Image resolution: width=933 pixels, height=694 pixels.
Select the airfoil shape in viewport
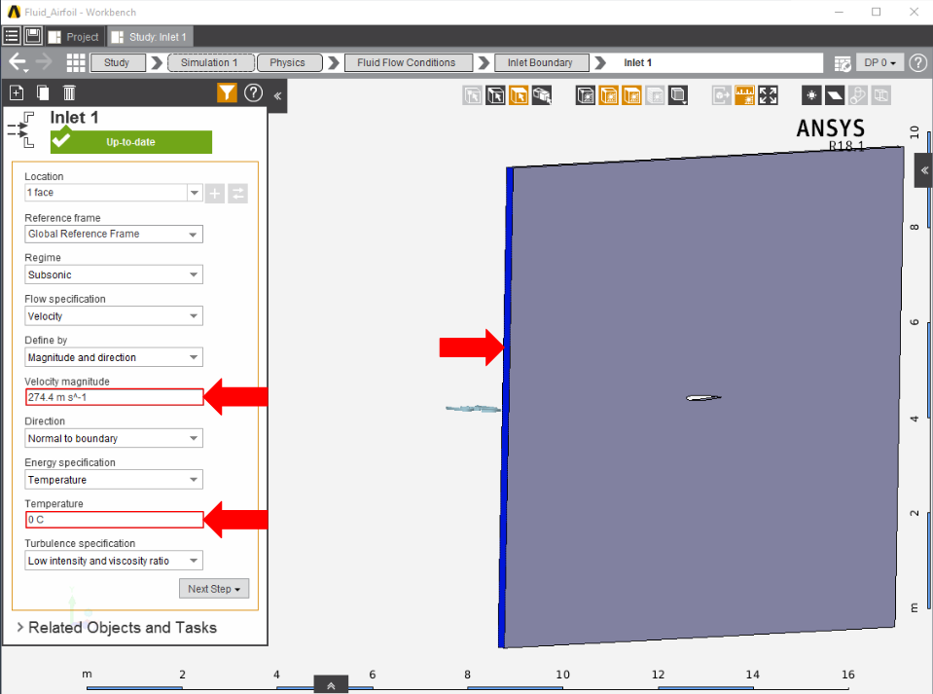click(703, 397)
